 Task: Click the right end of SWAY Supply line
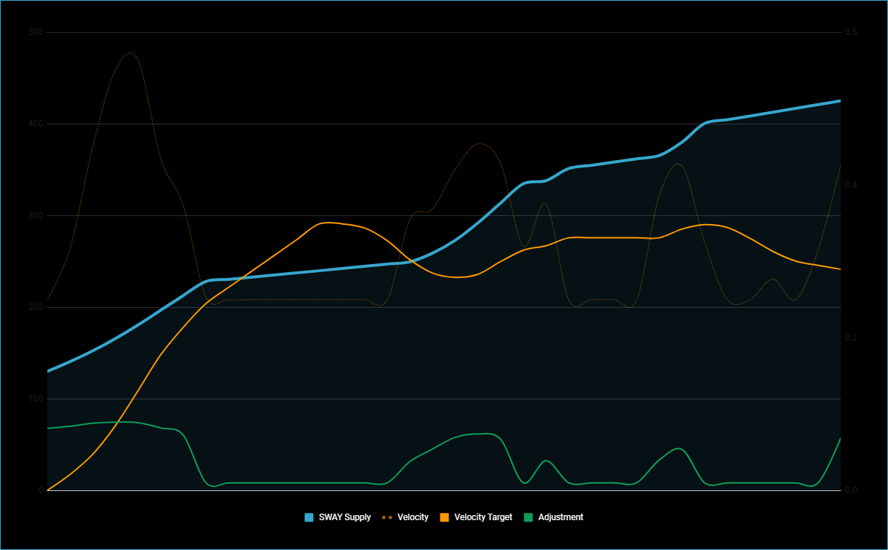[x=840, y=101]
